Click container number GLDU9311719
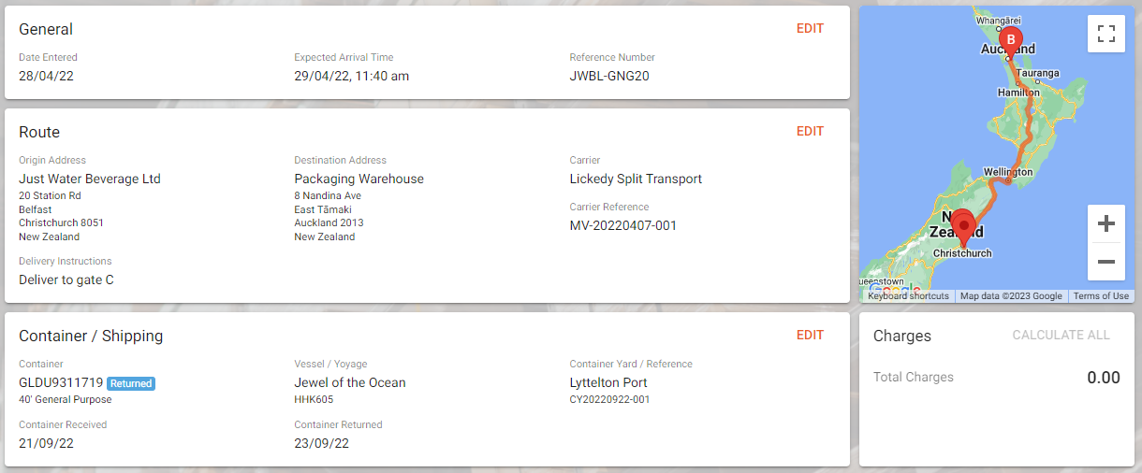 click(61, 382)
